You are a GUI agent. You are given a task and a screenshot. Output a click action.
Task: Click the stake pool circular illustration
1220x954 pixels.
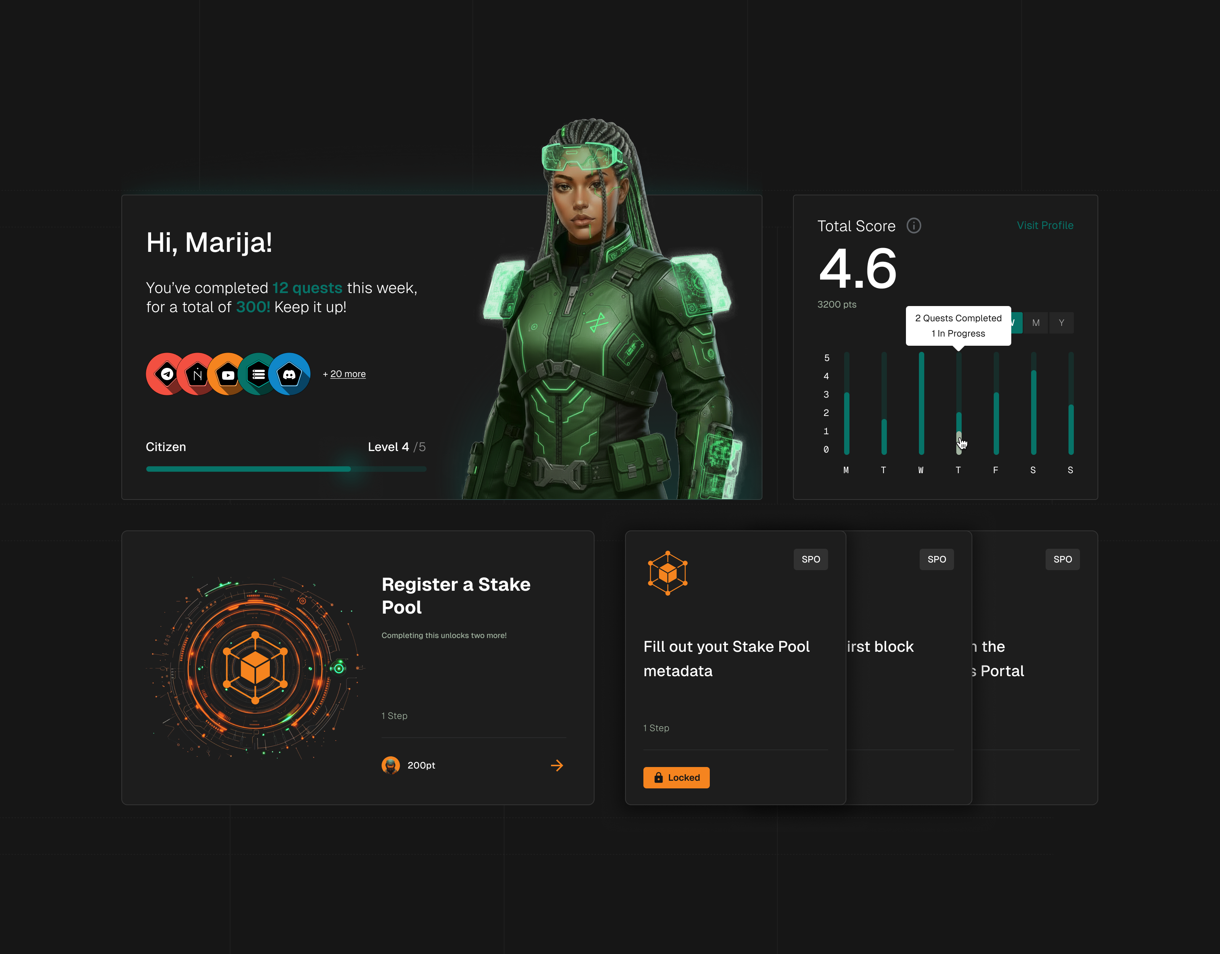(255, 667)
